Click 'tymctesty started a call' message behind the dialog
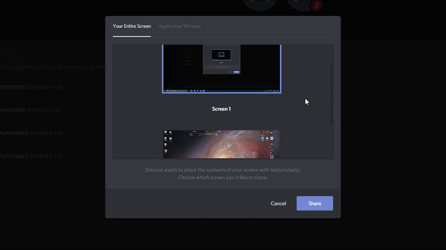 click(30, 110)
